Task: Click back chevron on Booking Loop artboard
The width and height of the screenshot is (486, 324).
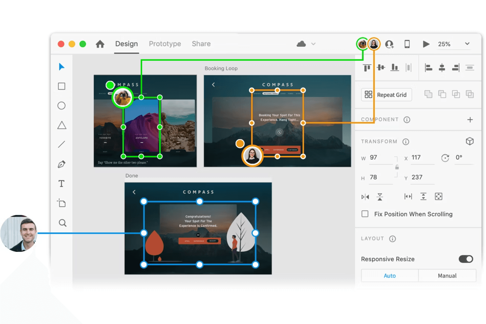Action: (x=213, y=85)
